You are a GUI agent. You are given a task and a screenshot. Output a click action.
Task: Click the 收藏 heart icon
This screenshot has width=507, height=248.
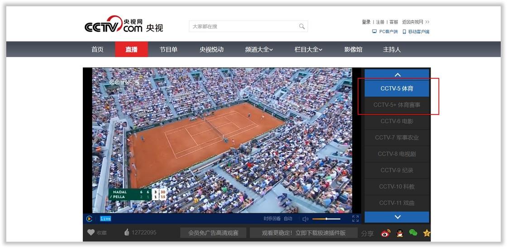coord(91,232)
